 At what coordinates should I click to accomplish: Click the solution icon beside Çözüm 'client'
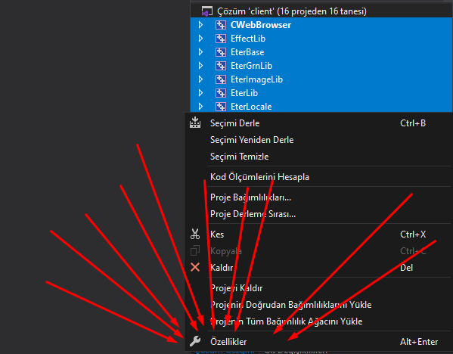pos(207,11)
